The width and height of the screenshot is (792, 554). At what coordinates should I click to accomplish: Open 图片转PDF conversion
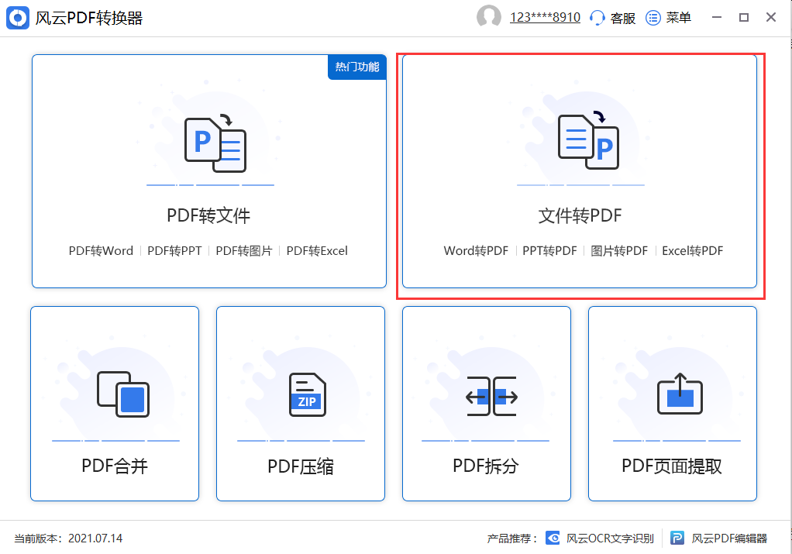click(x=620, y=250)
